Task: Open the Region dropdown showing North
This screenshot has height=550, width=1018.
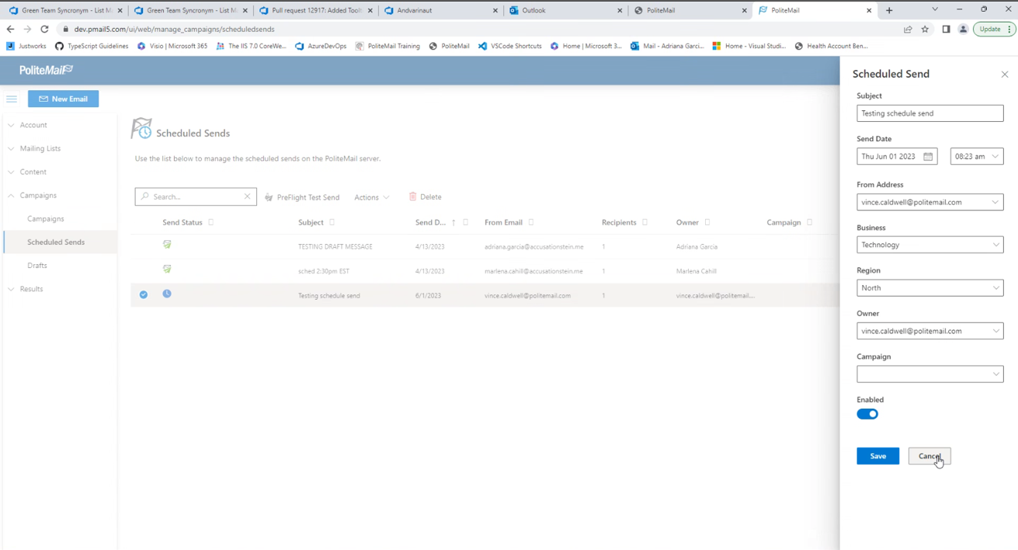Action: coord(930,287)
